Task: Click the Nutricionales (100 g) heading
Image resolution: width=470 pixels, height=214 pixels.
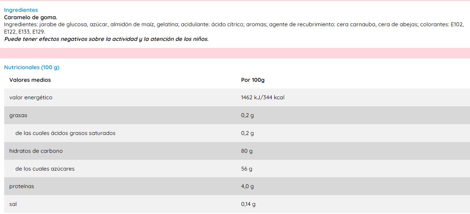Action: (x=32, y=67)
